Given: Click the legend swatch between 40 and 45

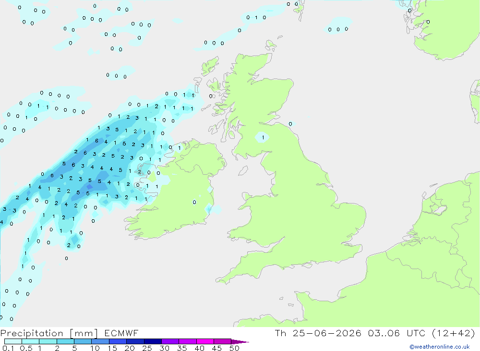Looking at the screenshot, I should click(205, 341).
